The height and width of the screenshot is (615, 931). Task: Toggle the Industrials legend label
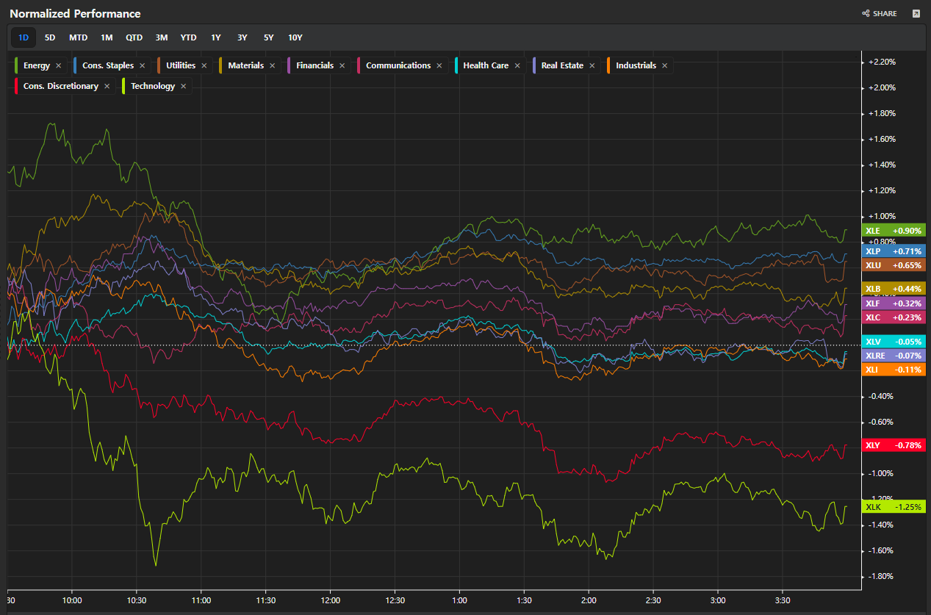(x=636, y=65)
